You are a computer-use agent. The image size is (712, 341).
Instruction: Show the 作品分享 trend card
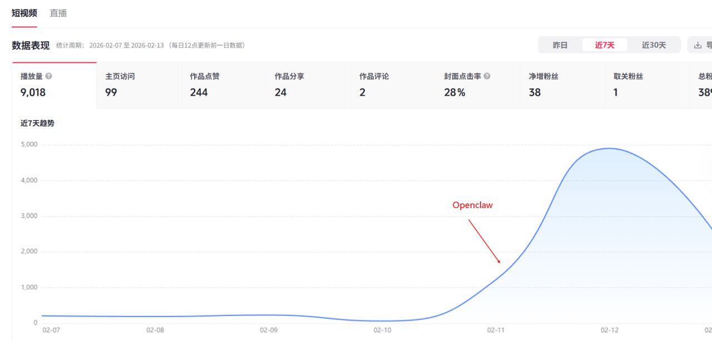coord(308,85)
